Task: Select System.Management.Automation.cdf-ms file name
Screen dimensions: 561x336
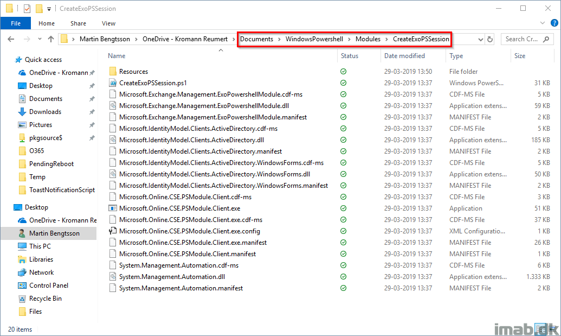Action: [179, 265]
